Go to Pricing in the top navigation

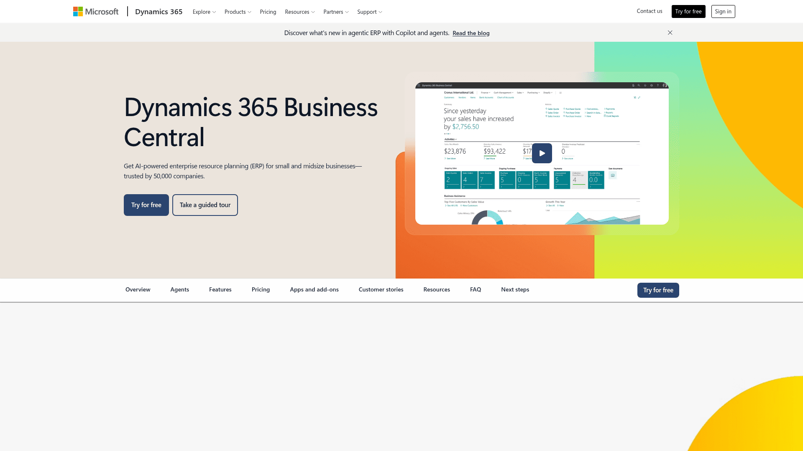[x=268, y=12]
